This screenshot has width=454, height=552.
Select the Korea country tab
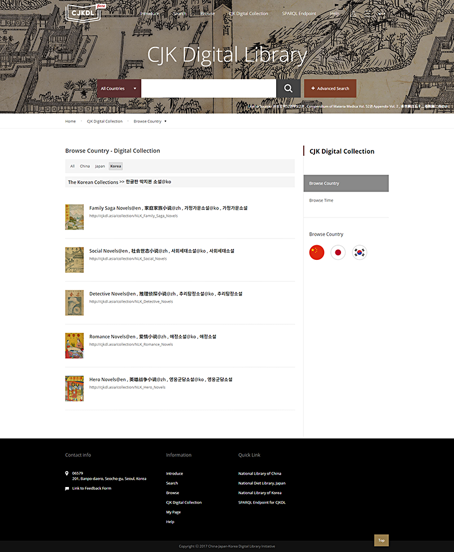pos(115,166)
